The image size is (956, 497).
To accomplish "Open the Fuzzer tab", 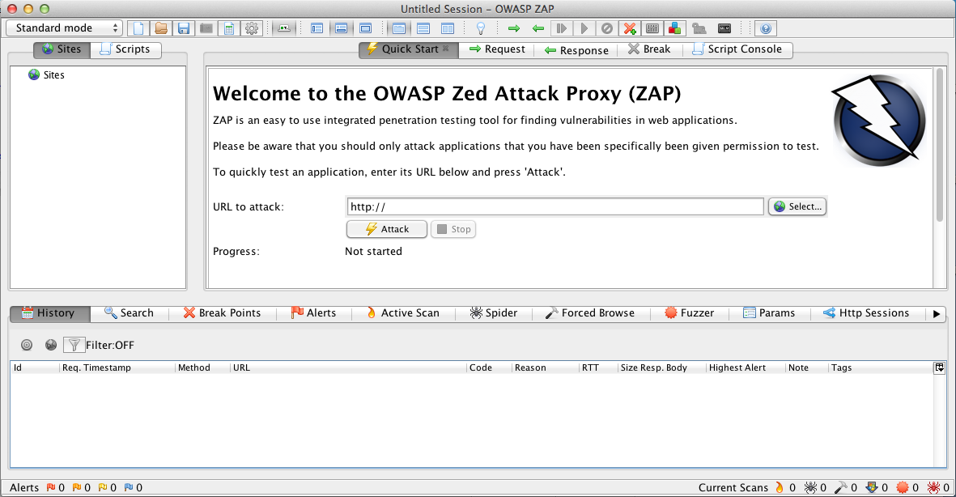I will 689,313.
